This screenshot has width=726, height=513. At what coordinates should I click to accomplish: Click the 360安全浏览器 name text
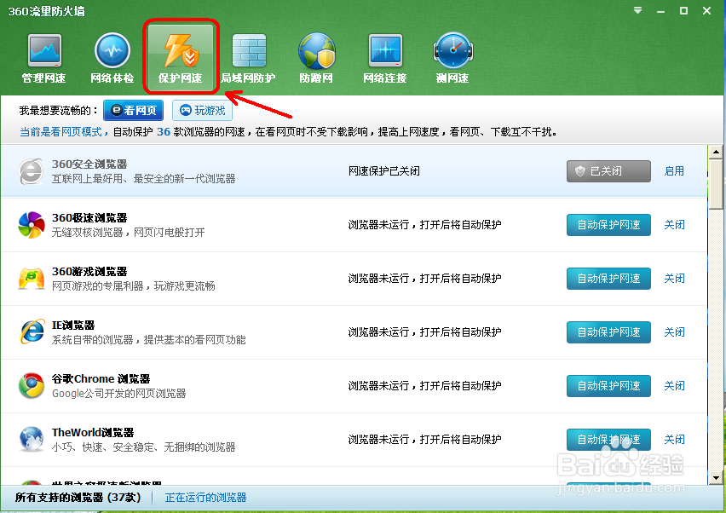tap(89, 164)
